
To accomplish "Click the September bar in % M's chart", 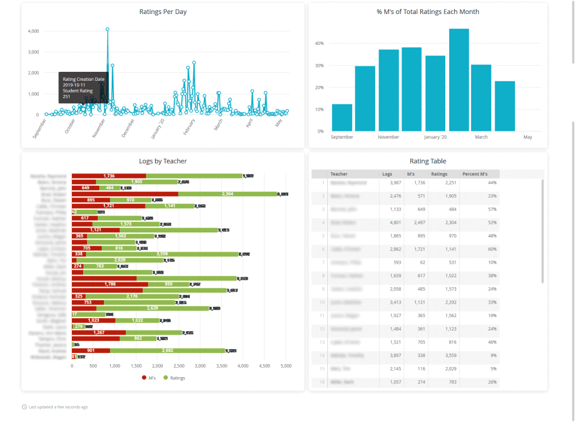I will click(342, 117).
